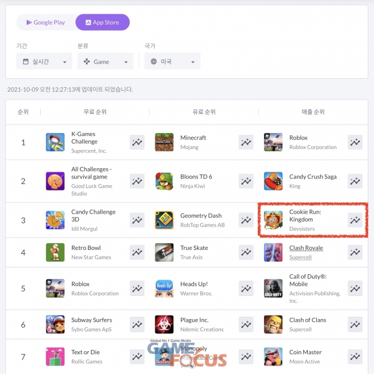The image size is (374, 374).
Task: Click the 유료 순위 column header
Action: (204, 112)
